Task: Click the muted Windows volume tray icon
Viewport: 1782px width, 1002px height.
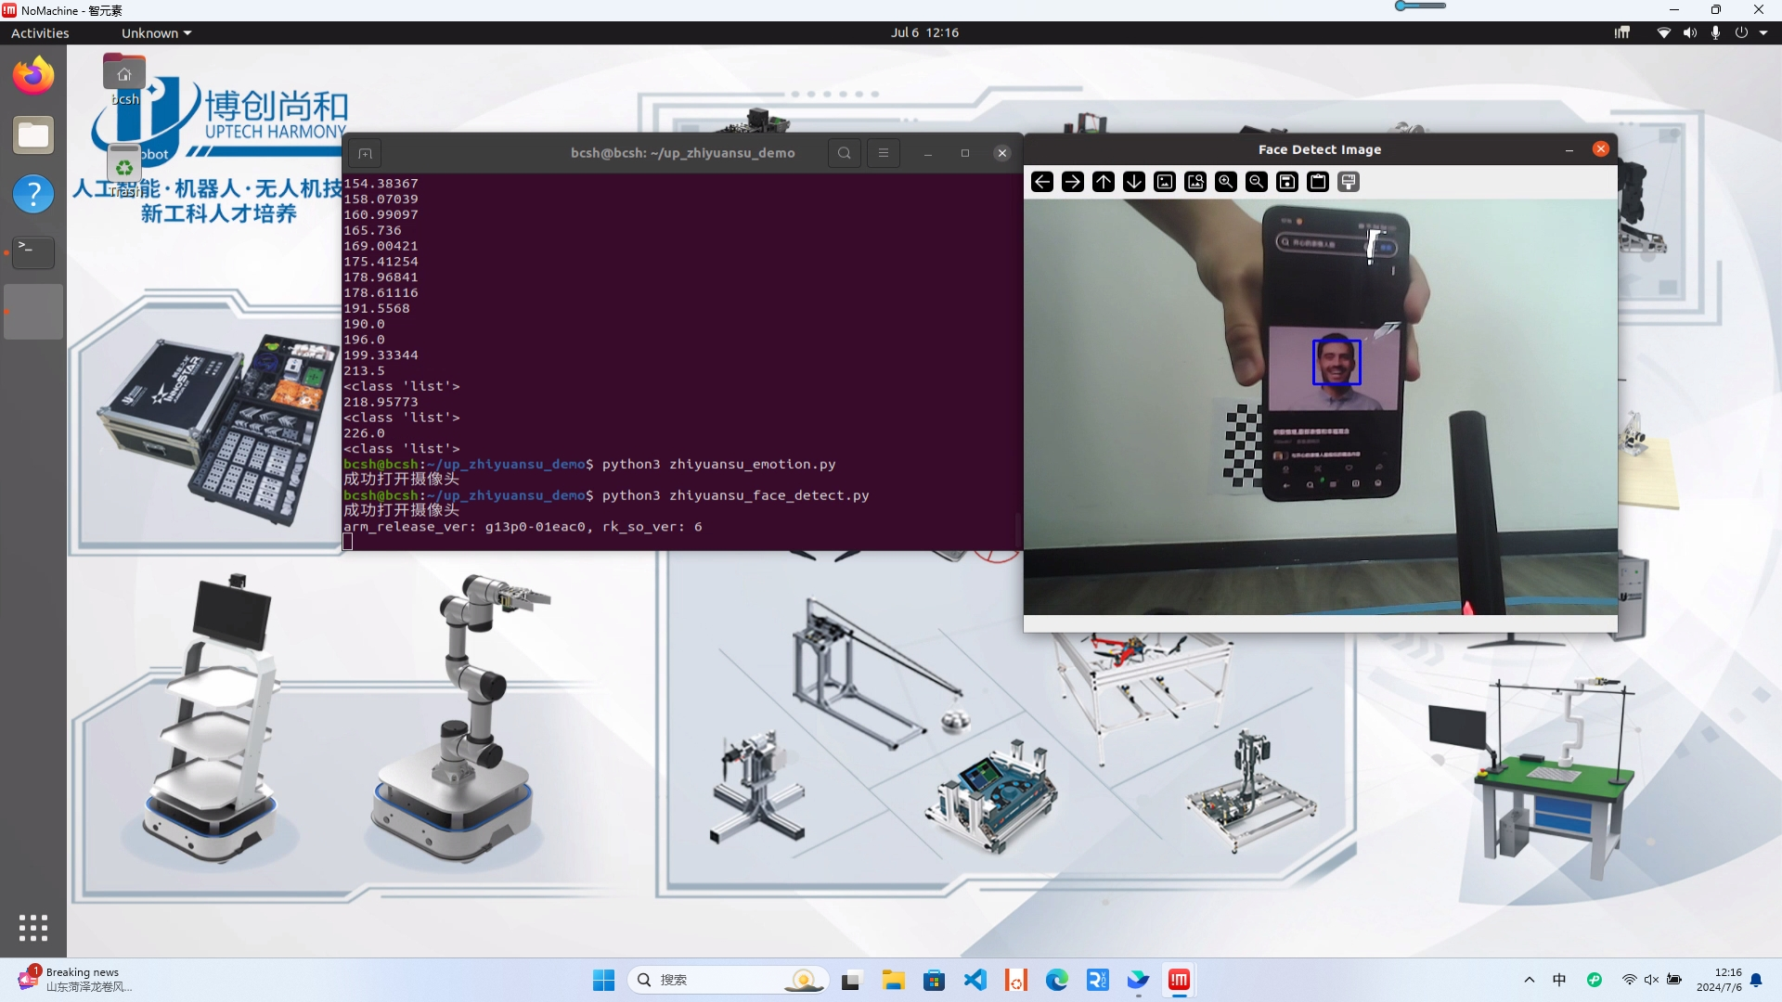Action: (1651, 980)
